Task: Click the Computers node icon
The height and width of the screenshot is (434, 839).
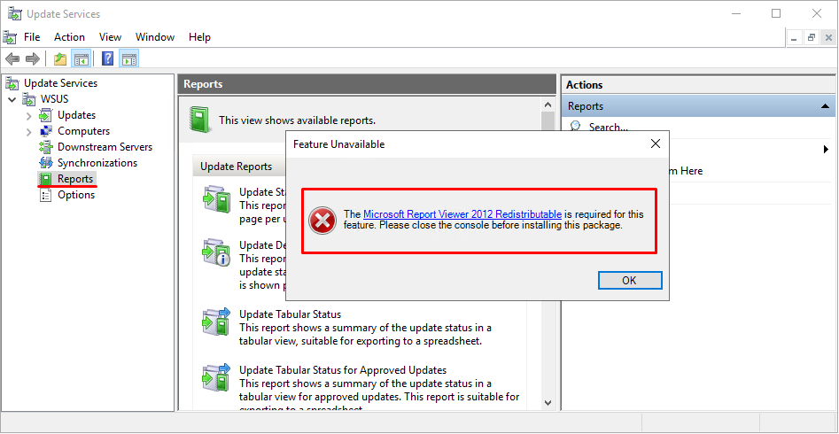Action: click(x=46, y=131)
